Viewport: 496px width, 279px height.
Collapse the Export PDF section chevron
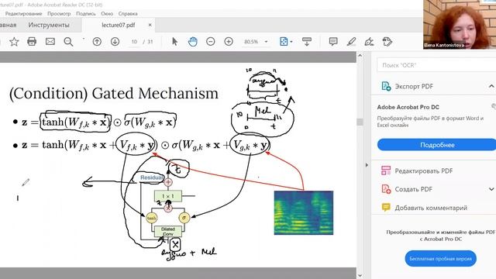(x=491, y=86)
